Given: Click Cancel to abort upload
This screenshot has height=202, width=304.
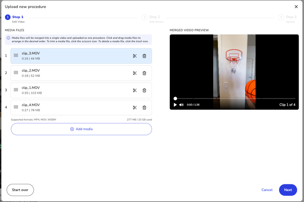Looking at the screenshot, I should (267, 190).
